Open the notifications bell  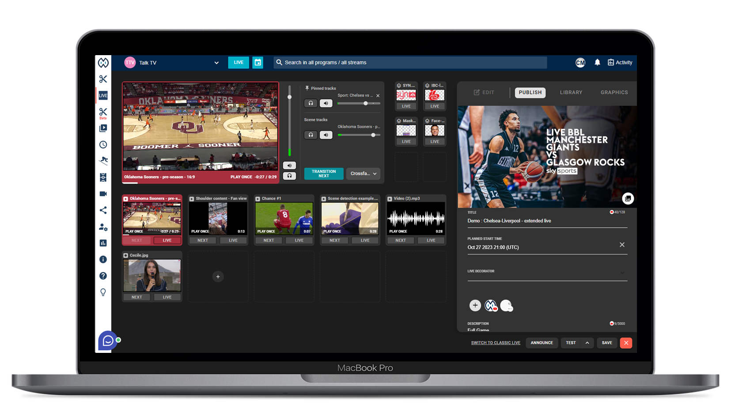[x=597, y=63]
